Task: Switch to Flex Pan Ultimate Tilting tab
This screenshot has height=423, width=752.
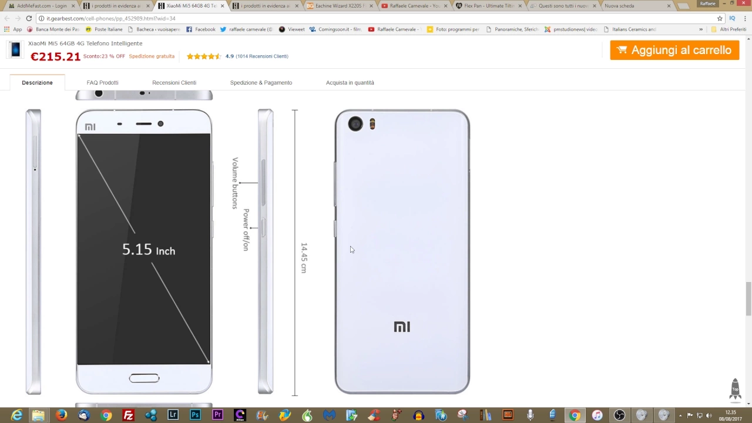Action: click(489, 6)
